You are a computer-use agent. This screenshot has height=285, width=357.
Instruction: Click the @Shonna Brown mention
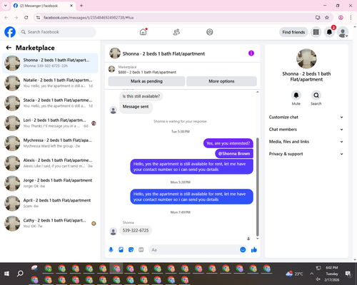[234, 154]
